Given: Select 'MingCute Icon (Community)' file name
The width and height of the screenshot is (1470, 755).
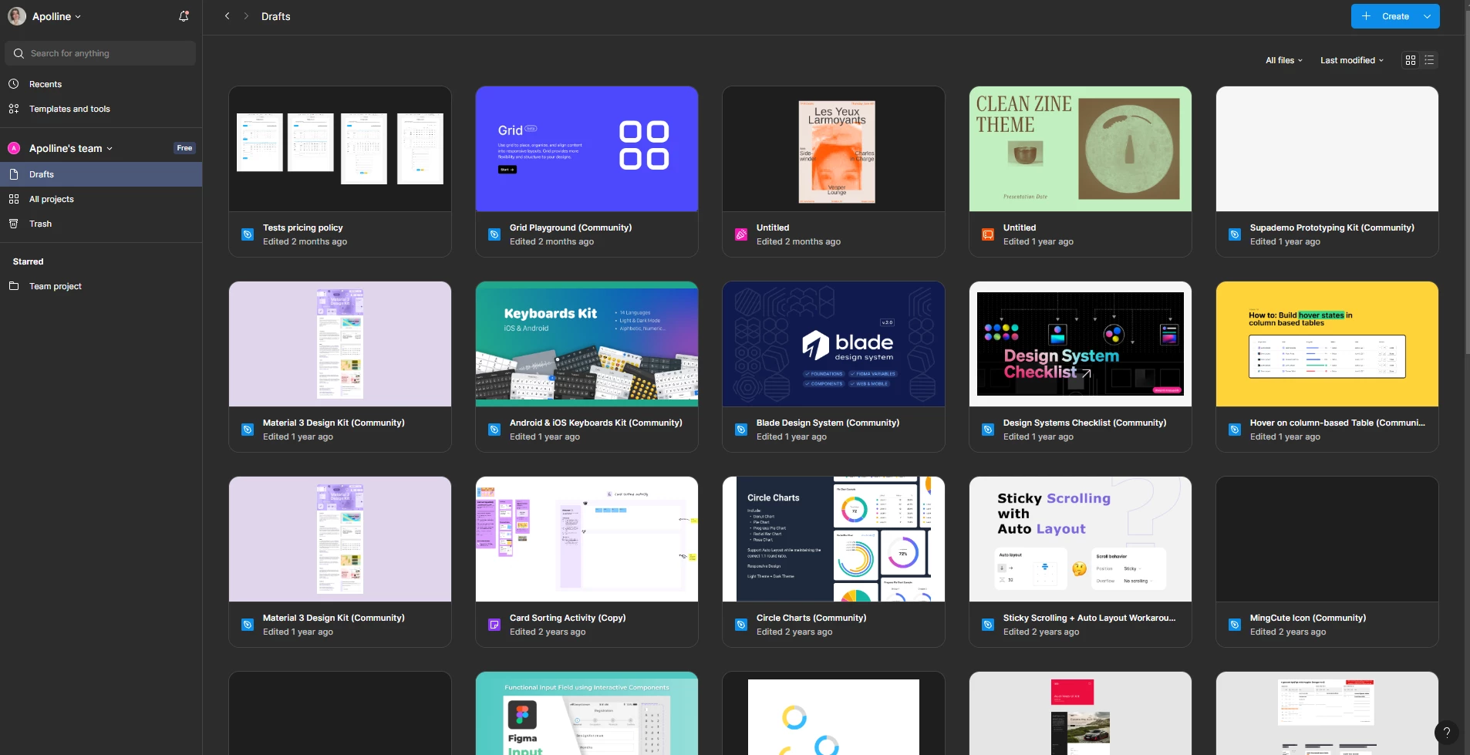Looking at the screenshot, I should tap(1308, 618).
